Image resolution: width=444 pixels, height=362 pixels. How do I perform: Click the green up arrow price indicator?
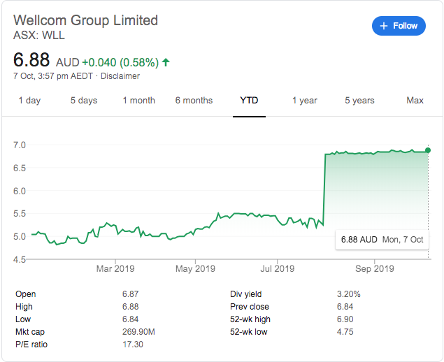[166, 62]
